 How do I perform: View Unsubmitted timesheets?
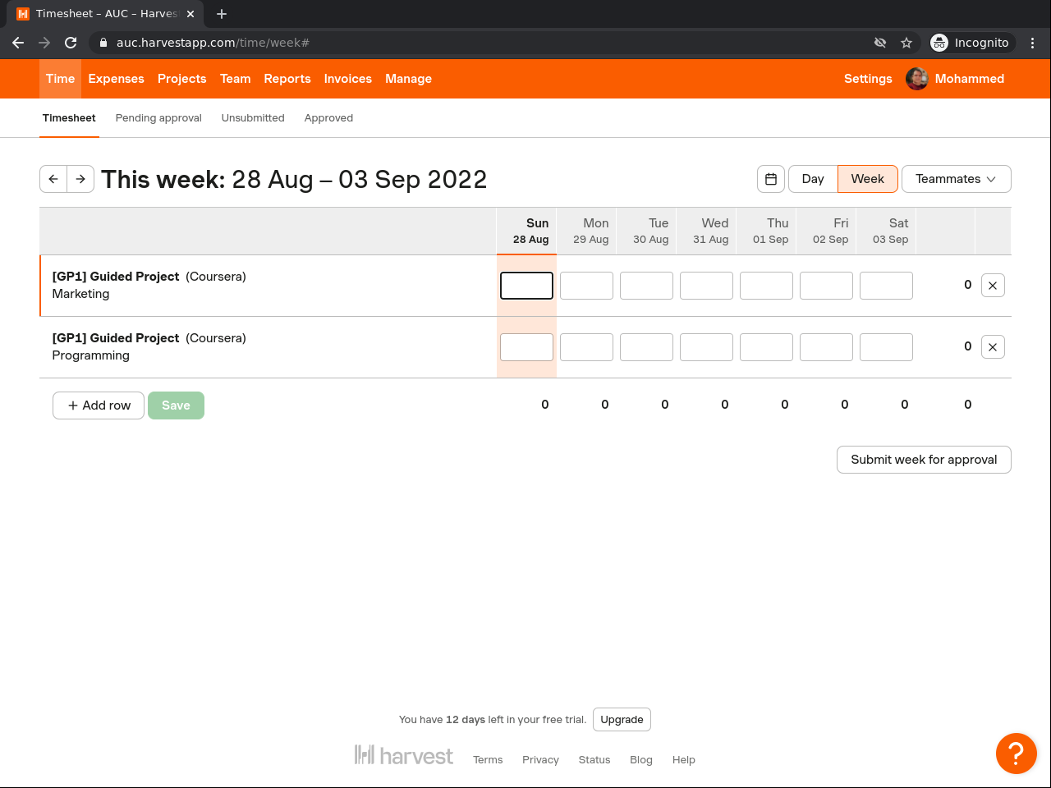253,118
